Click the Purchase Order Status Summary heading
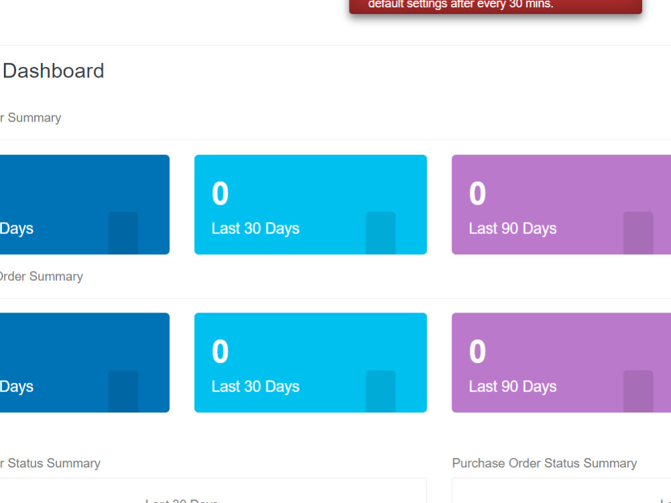 point(544,463)
